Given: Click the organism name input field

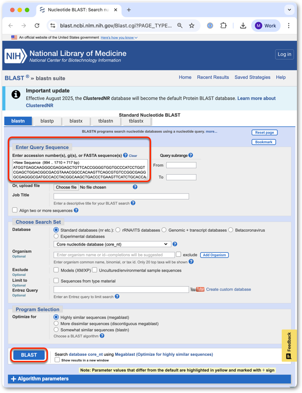Looking at the screenshot, I should point(114,255).
